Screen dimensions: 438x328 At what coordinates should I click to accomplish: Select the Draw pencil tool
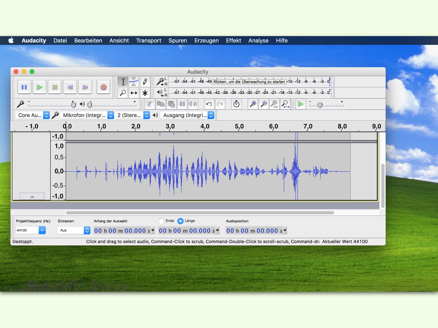(145, 82)
